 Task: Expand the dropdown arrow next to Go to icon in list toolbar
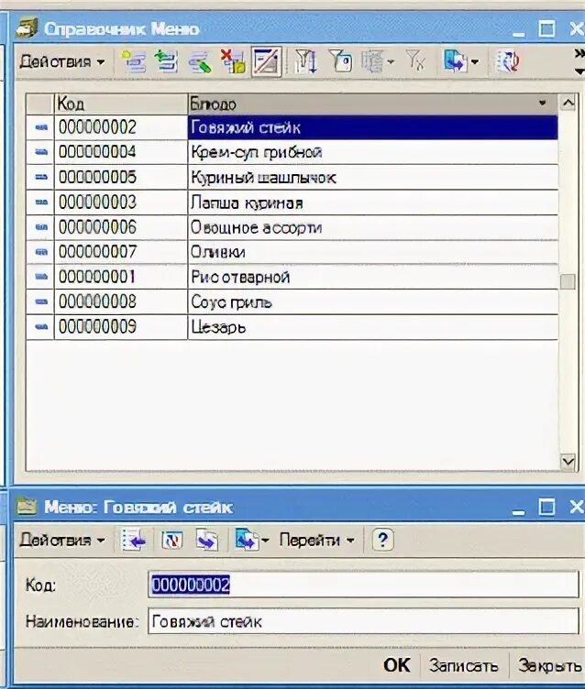[475, 62]
